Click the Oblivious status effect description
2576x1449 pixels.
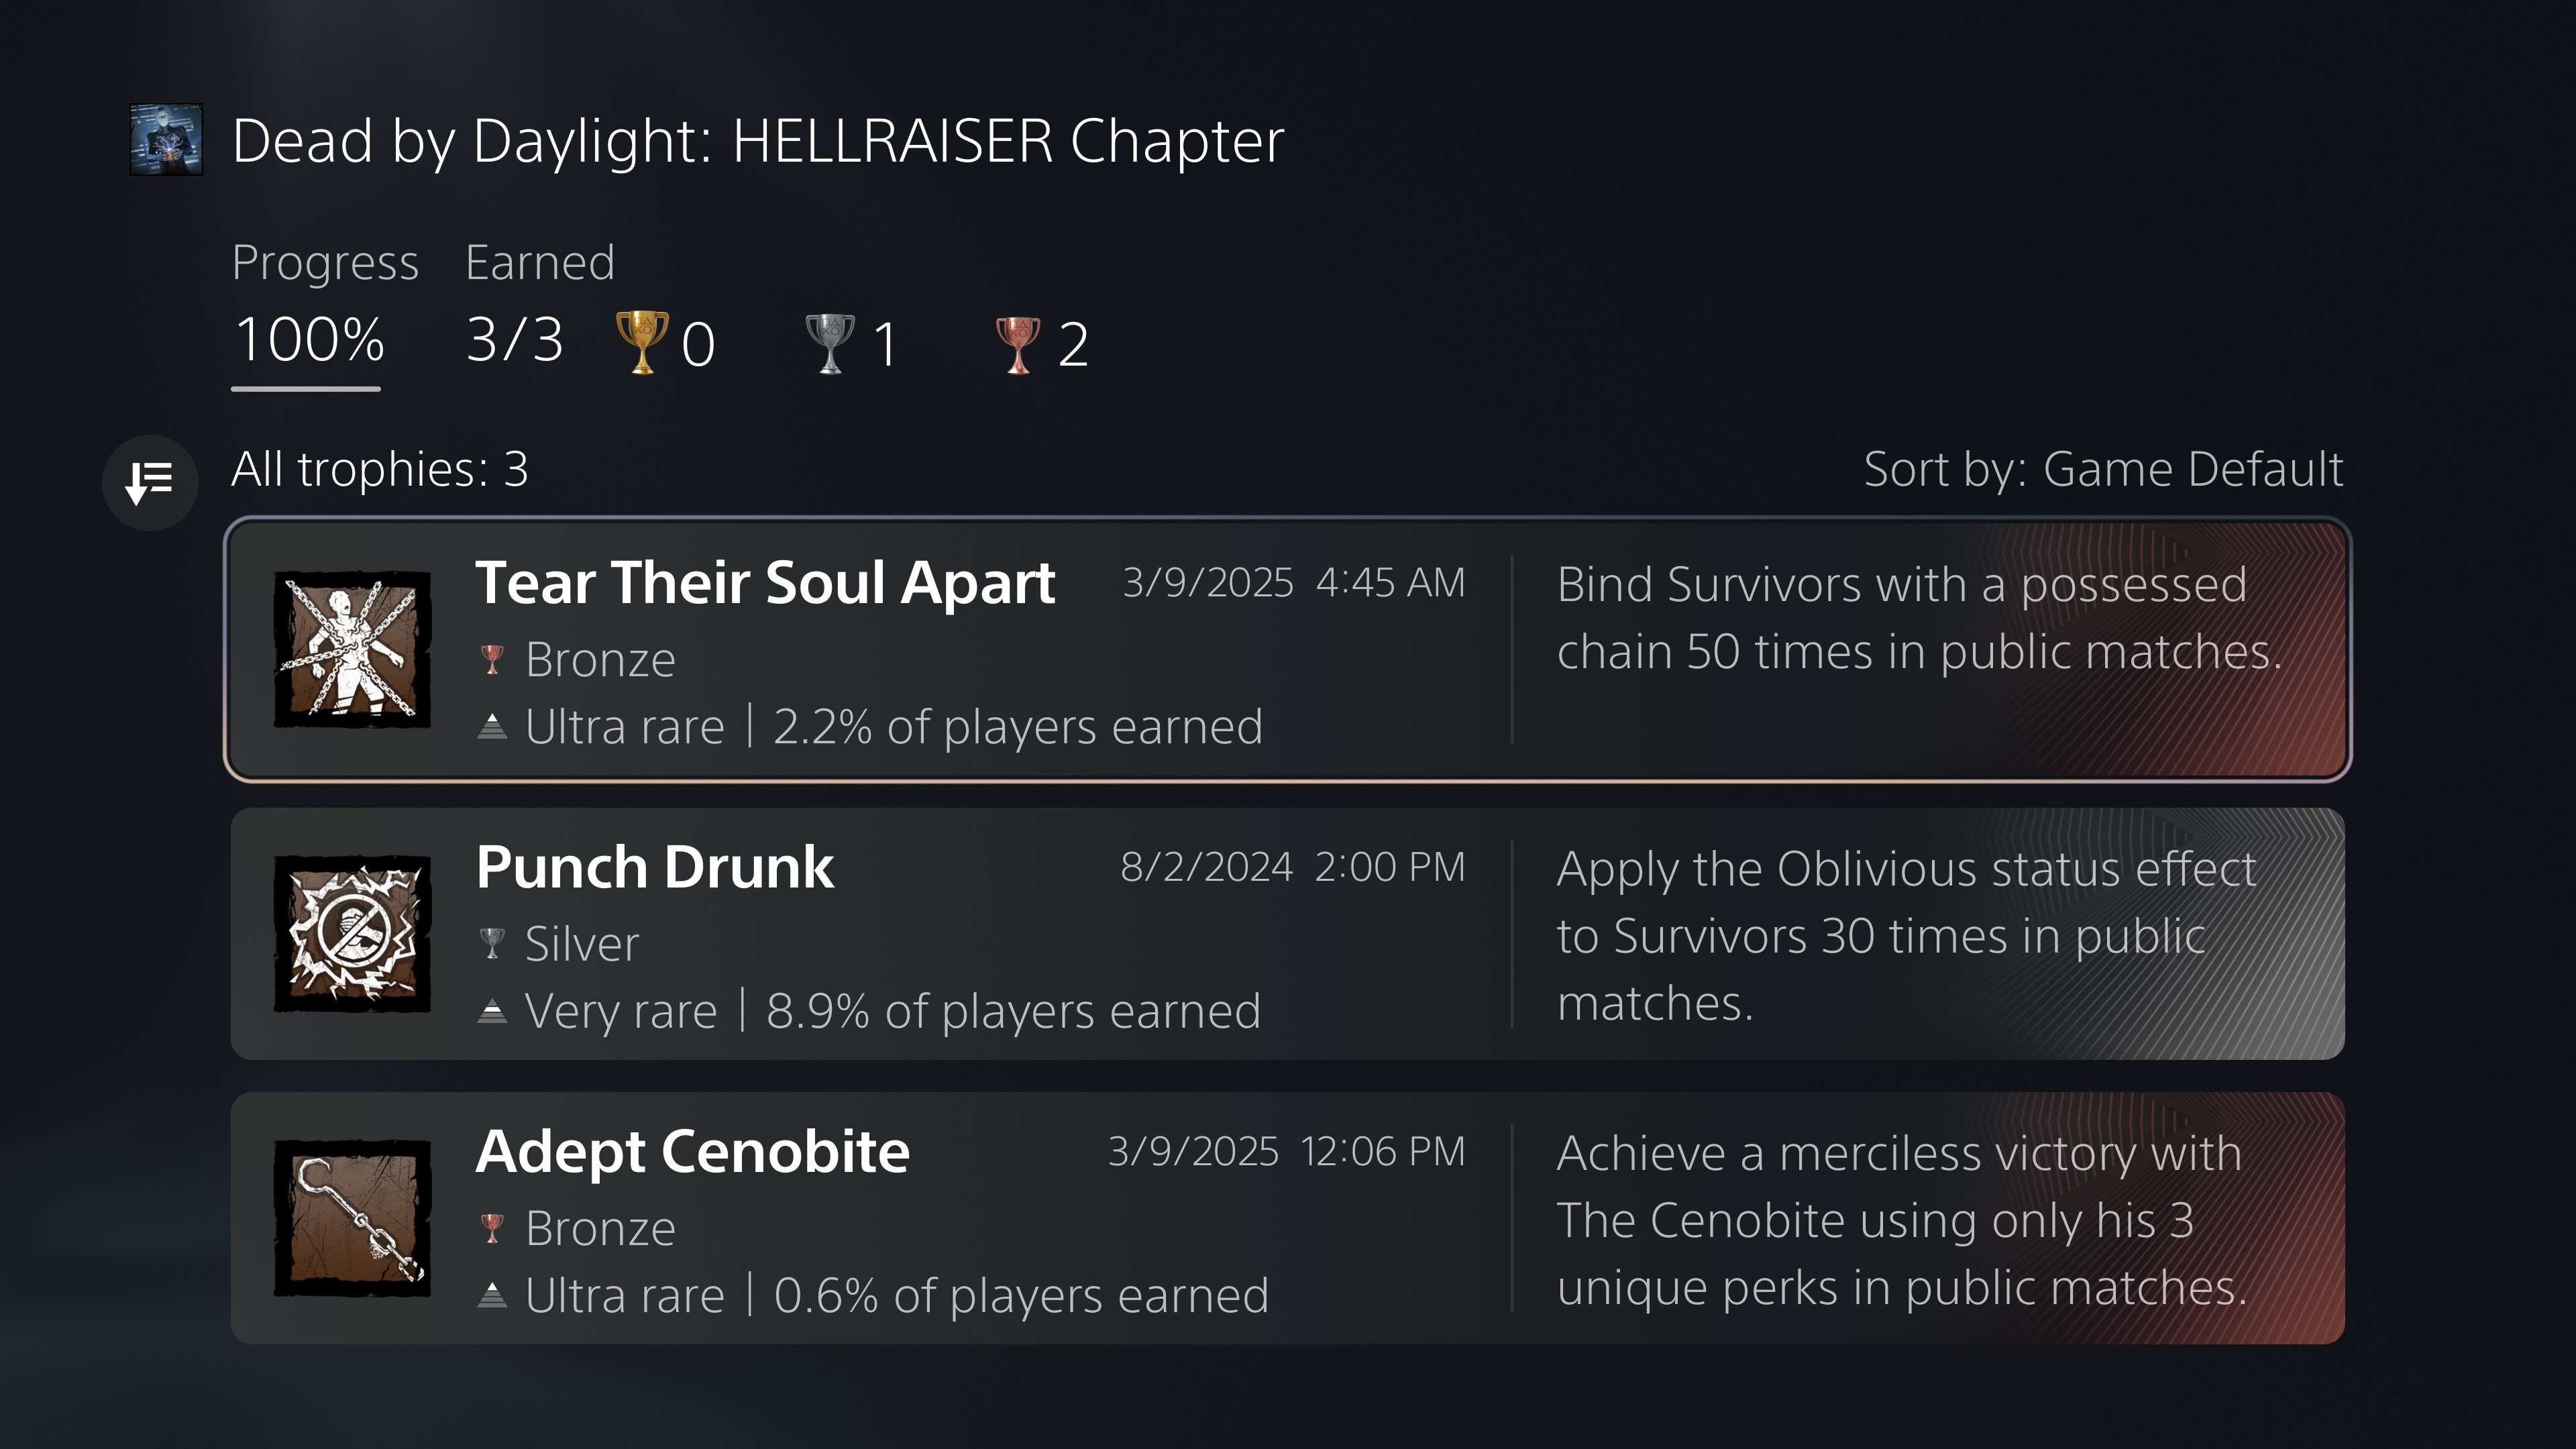[x=1905, y=936]
